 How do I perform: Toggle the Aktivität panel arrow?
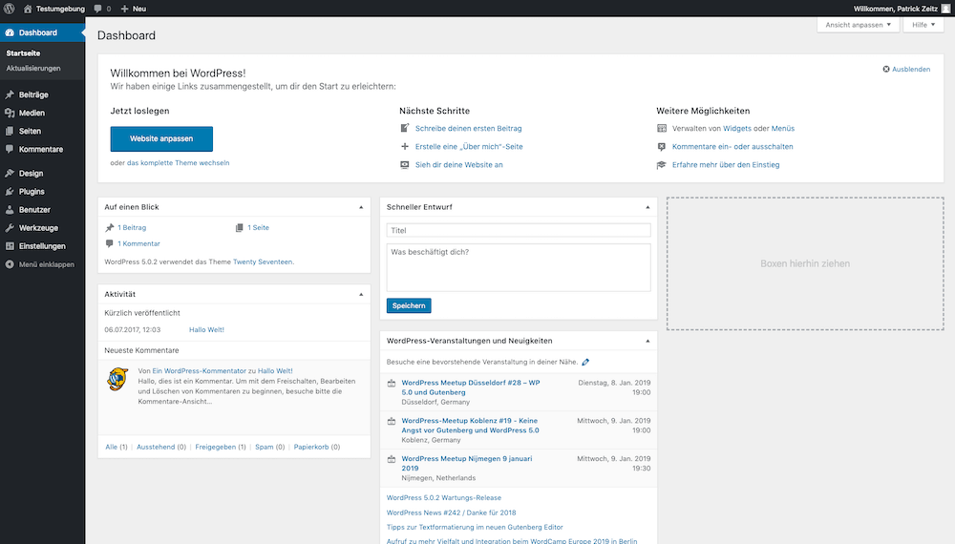coord(361,294)
